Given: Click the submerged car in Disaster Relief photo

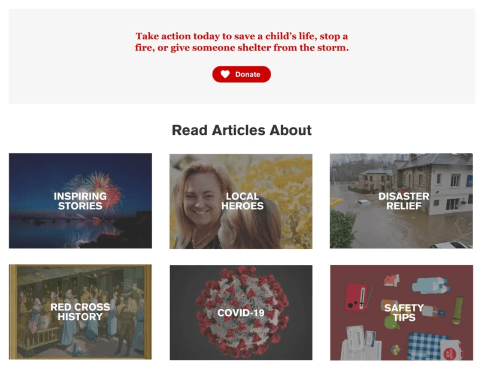Looking at the screenshot, I should [363, 203].
